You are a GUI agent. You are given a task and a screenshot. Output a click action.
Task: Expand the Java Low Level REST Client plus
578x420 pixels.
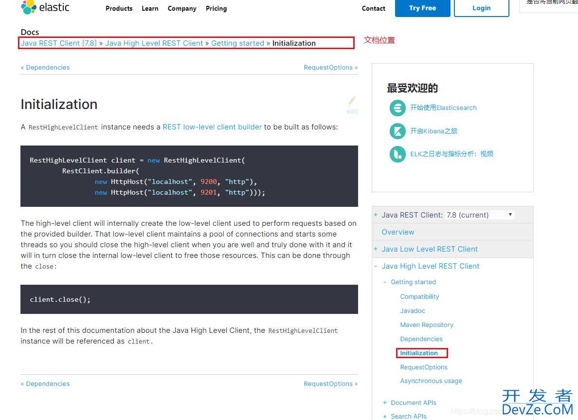[376, 249]
